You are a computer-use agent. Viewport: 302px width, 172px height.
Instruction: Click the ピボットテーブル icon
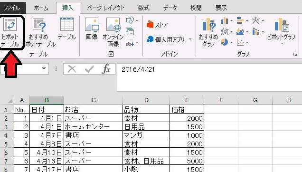(10, 32)
